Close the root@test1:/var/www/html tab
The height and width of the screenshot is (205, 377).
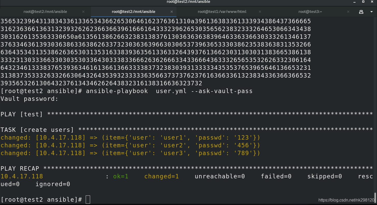pos(260,12)
